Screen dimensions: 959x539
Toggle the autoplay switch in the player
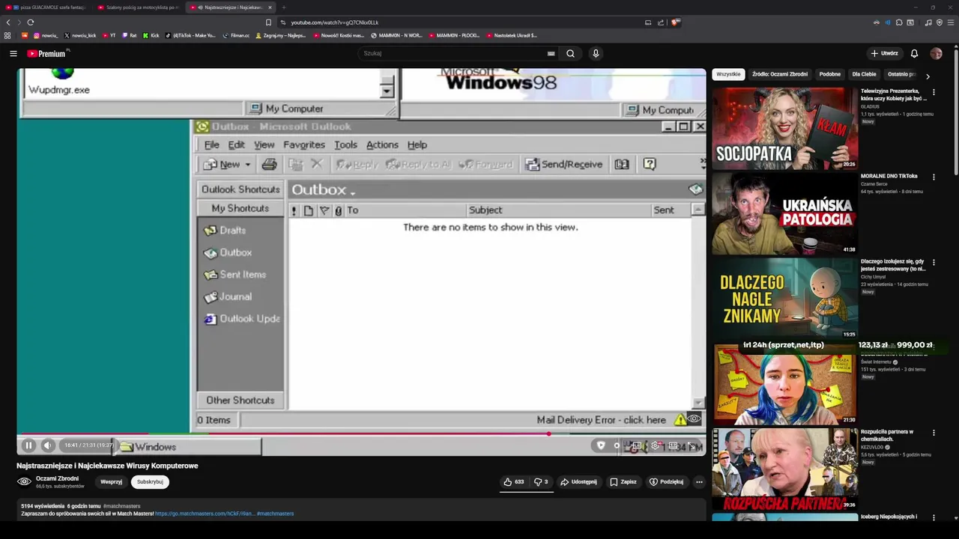click(617, 445)
